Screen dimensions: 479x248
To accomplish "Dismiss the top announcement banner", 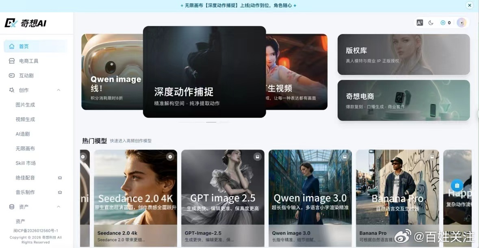I will click(470, 5).
